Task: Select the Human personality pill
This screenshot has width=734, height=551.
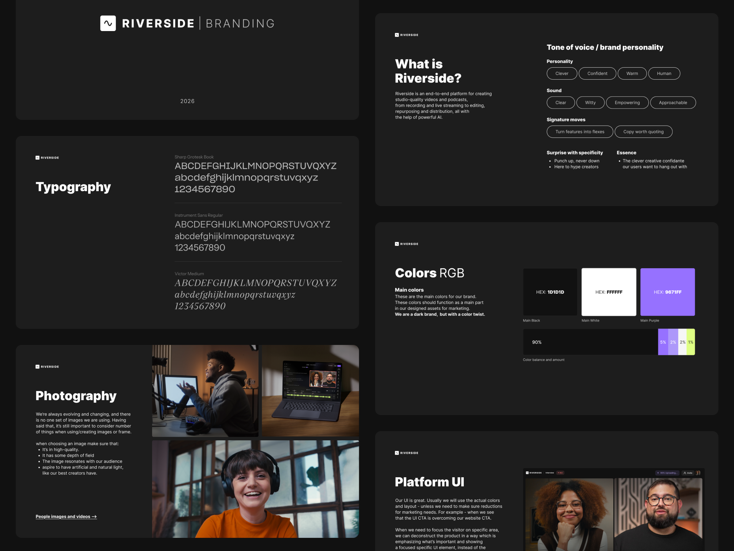Action: click(664, 73)
